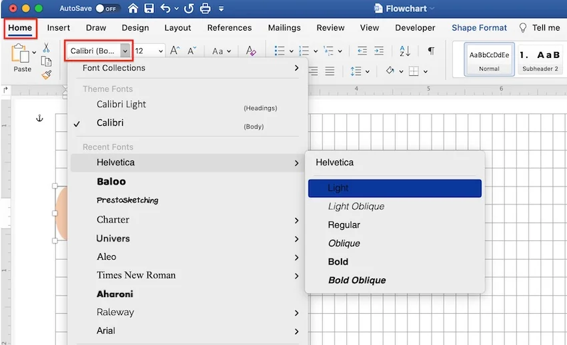Apply the Normal style
This screenshot has width=567, height=345.
click(489, 59)
